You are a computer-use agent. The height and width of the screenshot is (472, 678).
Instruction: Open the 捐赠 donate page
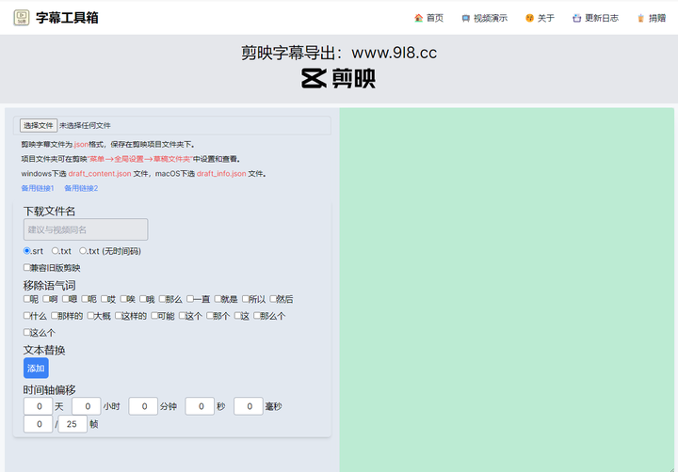coord(652,18)
